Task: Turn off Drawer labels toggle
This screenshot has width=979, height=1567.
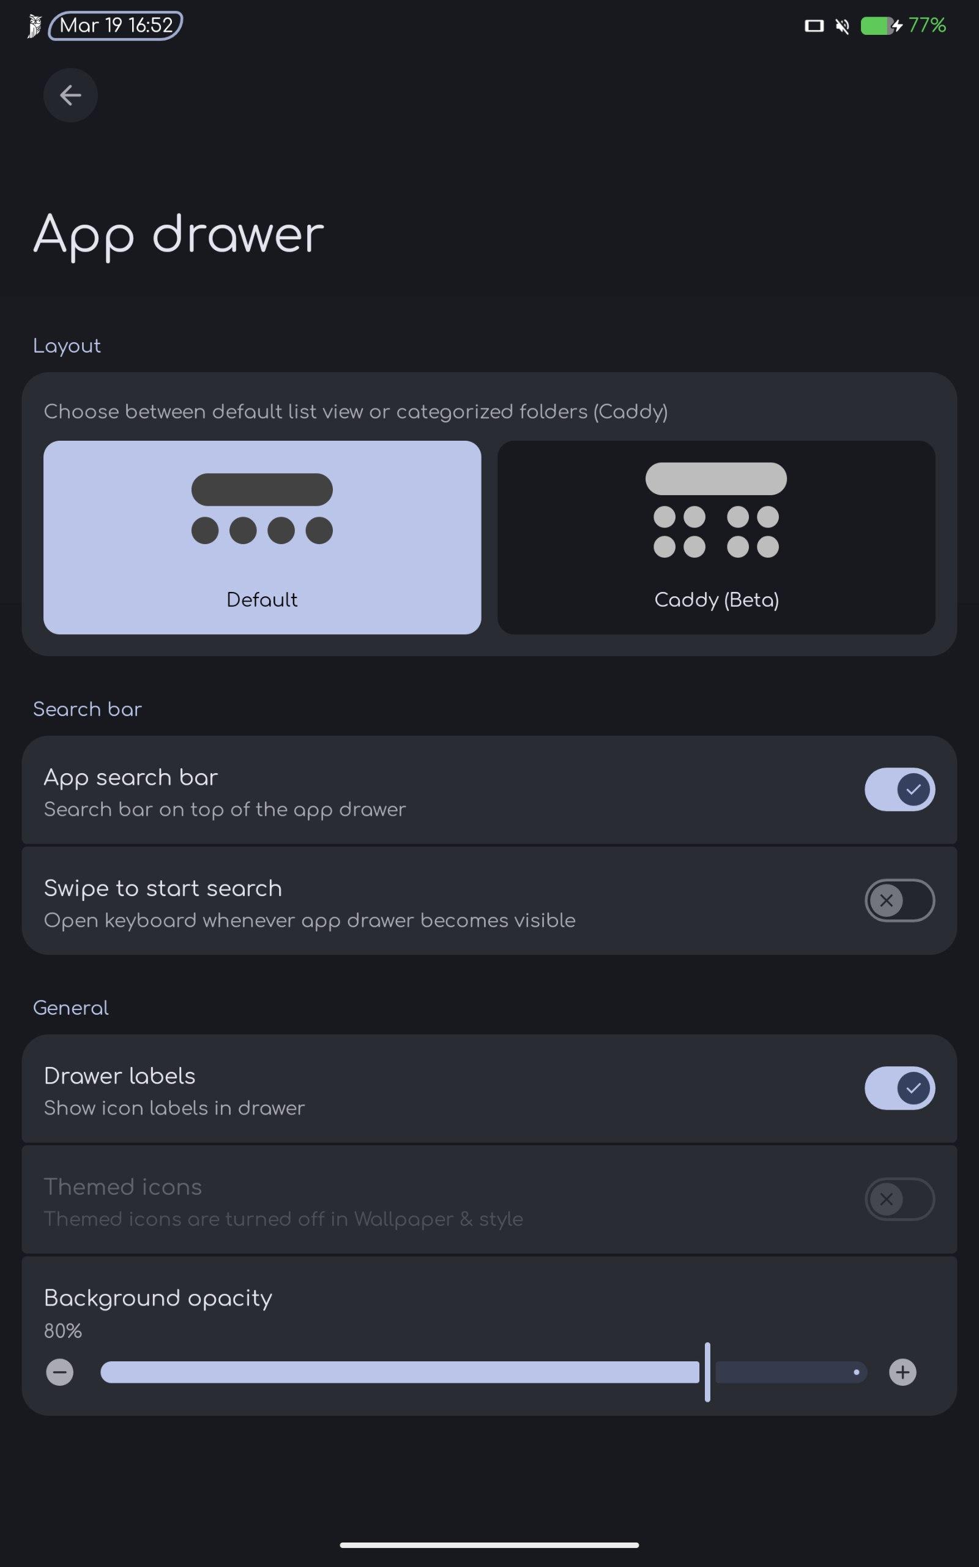Action: [x=899, y=1088]
